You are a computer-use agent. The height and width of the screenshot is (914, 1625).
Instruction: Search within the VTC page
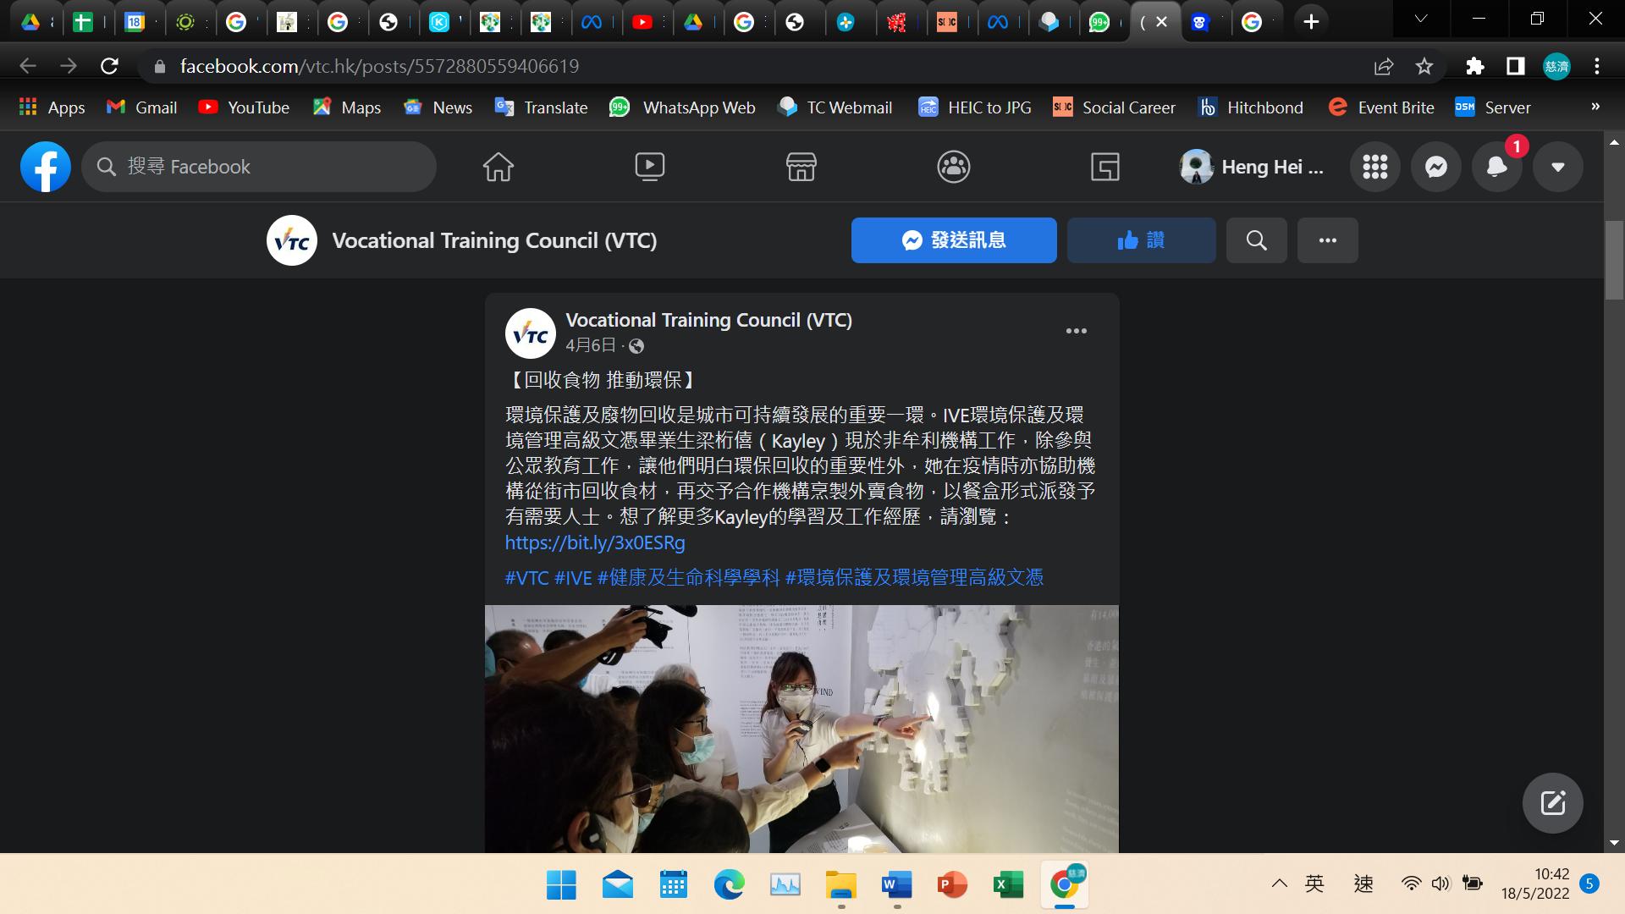[1256, 240]
